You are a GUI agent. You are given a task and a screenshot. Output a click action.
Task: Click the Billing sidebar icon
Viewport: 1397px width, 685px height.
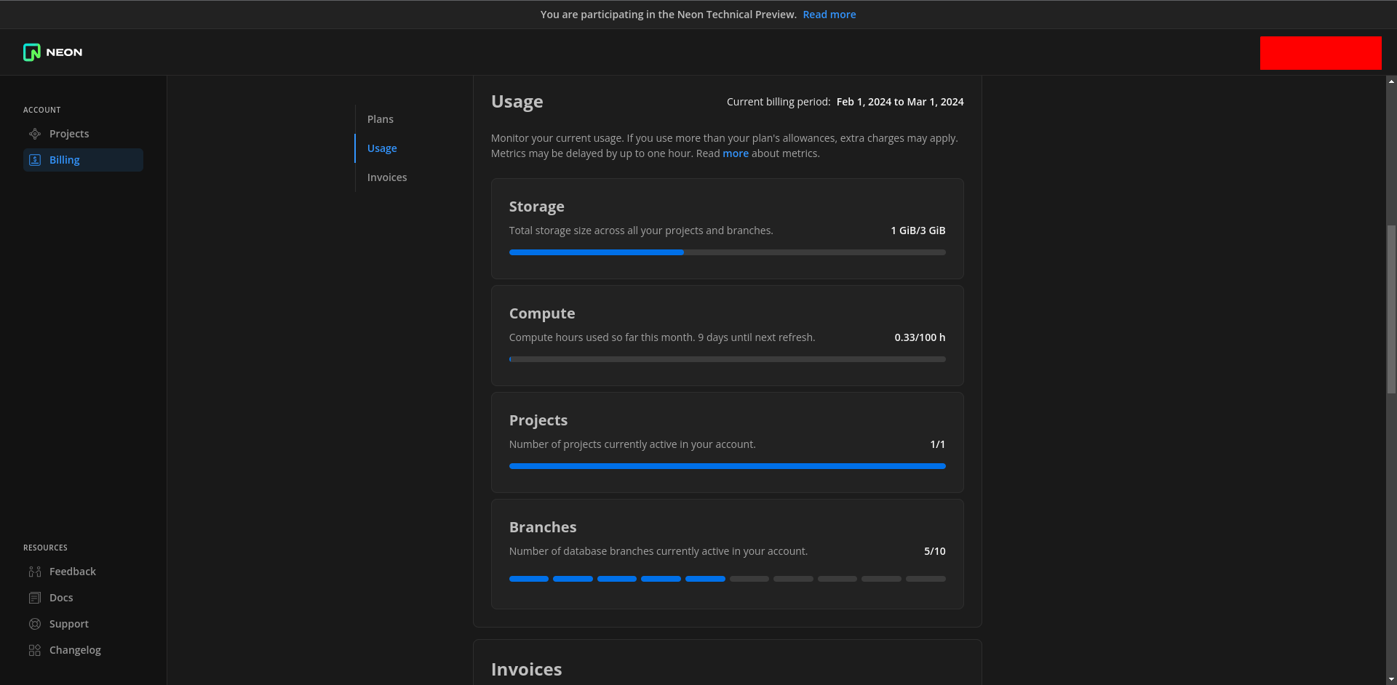(35, 160)
